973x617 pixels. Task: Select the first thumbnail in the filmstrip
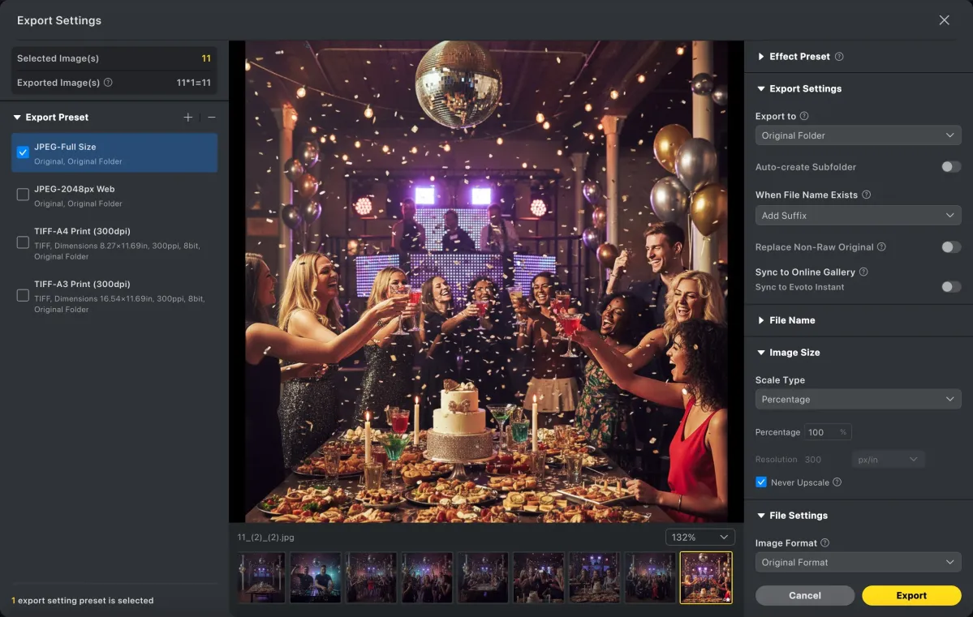pyautogui.click(x=261, y=578)
